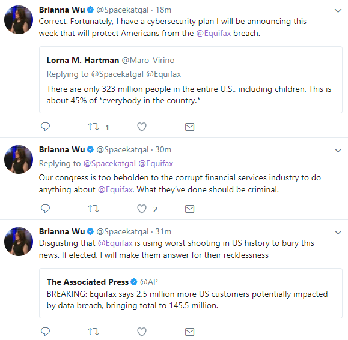The height and width of the screenshot is (340, 348).
Task: Like the congress tweet with 2 likes
Action: 142,209
